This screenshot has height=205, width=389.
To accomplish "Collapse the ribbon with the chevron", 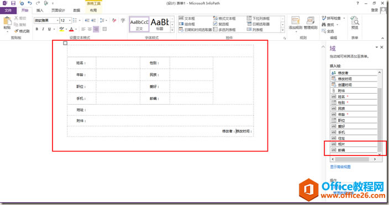I will coord(382,38).
